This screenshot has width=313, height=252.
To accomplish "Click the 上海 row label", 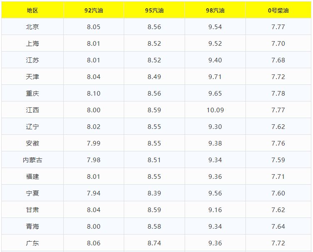I will point(32,44).
